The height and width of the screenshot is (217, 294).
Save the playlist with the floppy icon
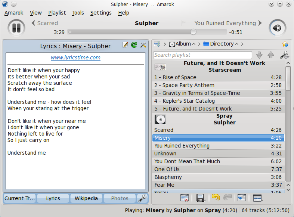click(201, 198)
